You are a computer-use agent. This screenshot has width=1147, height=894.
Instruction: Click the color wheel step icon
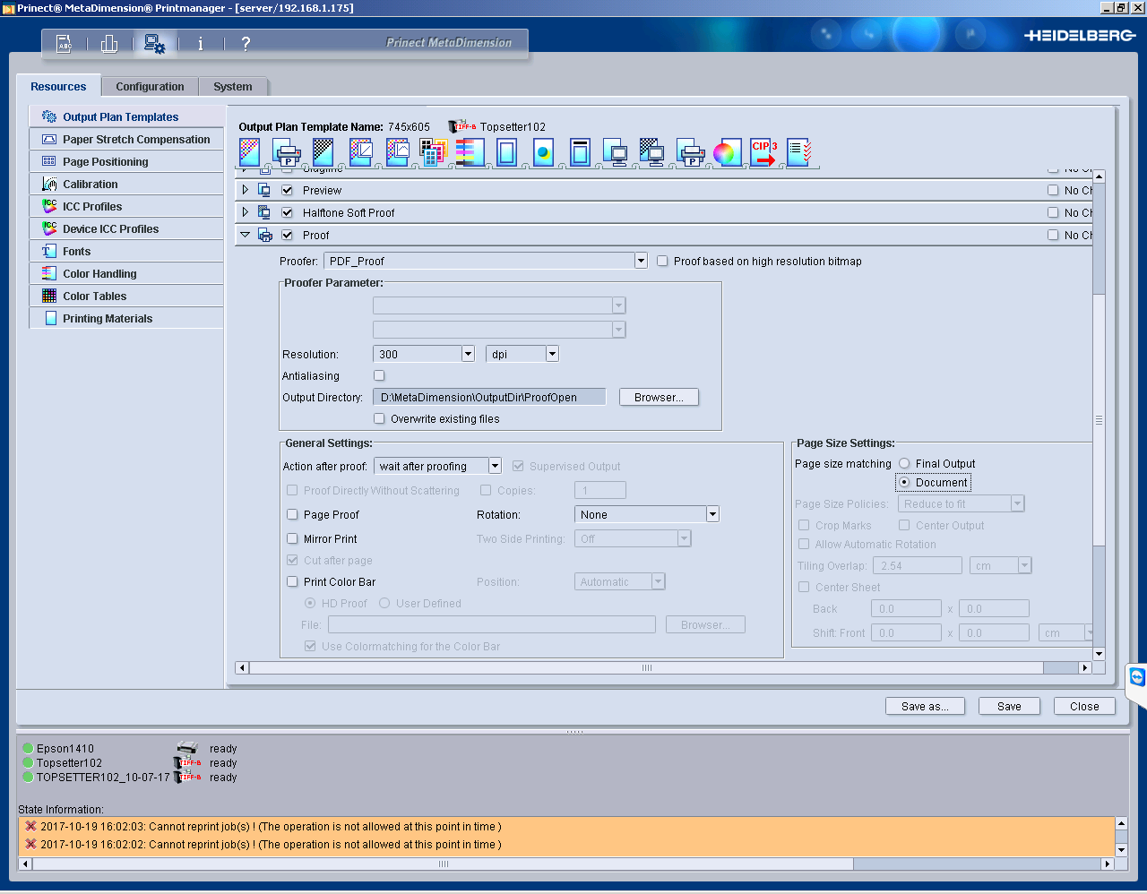tap(725, 153)
